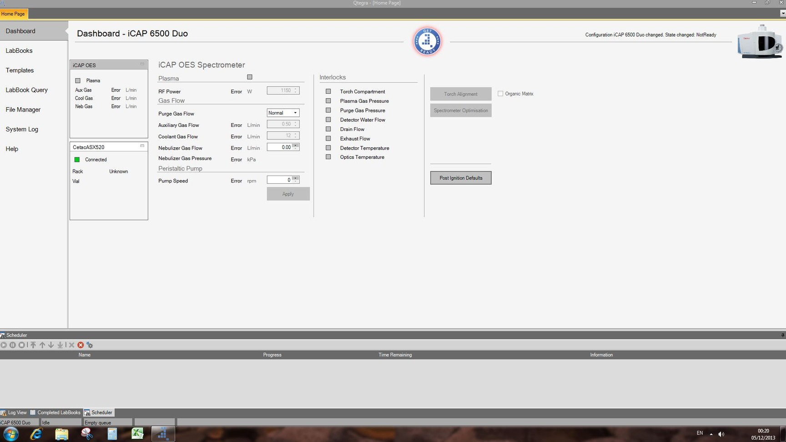Stop the scheduler queue
Screen dimensions: 786x442
pyautogui.click(x=21, y=345)
